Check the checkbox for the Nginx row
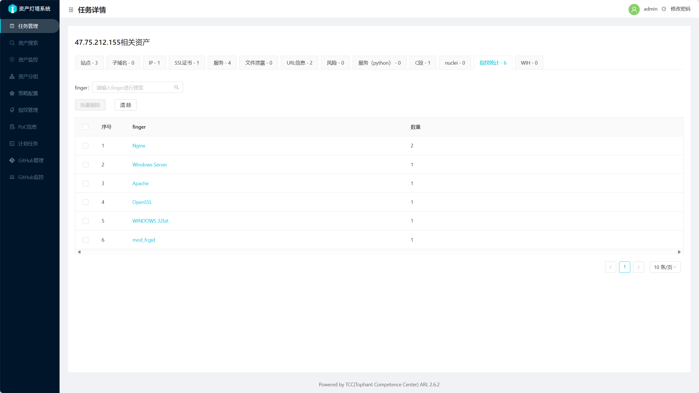Image resolution: width=699 pixels, height=393 pixels. (86, 146)
